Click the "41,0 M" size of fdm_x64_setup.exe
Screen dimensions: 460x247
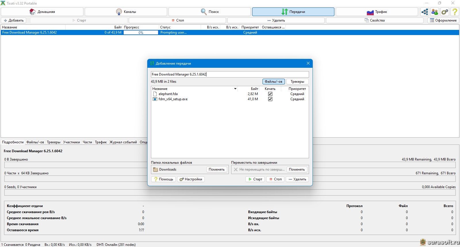253,99
